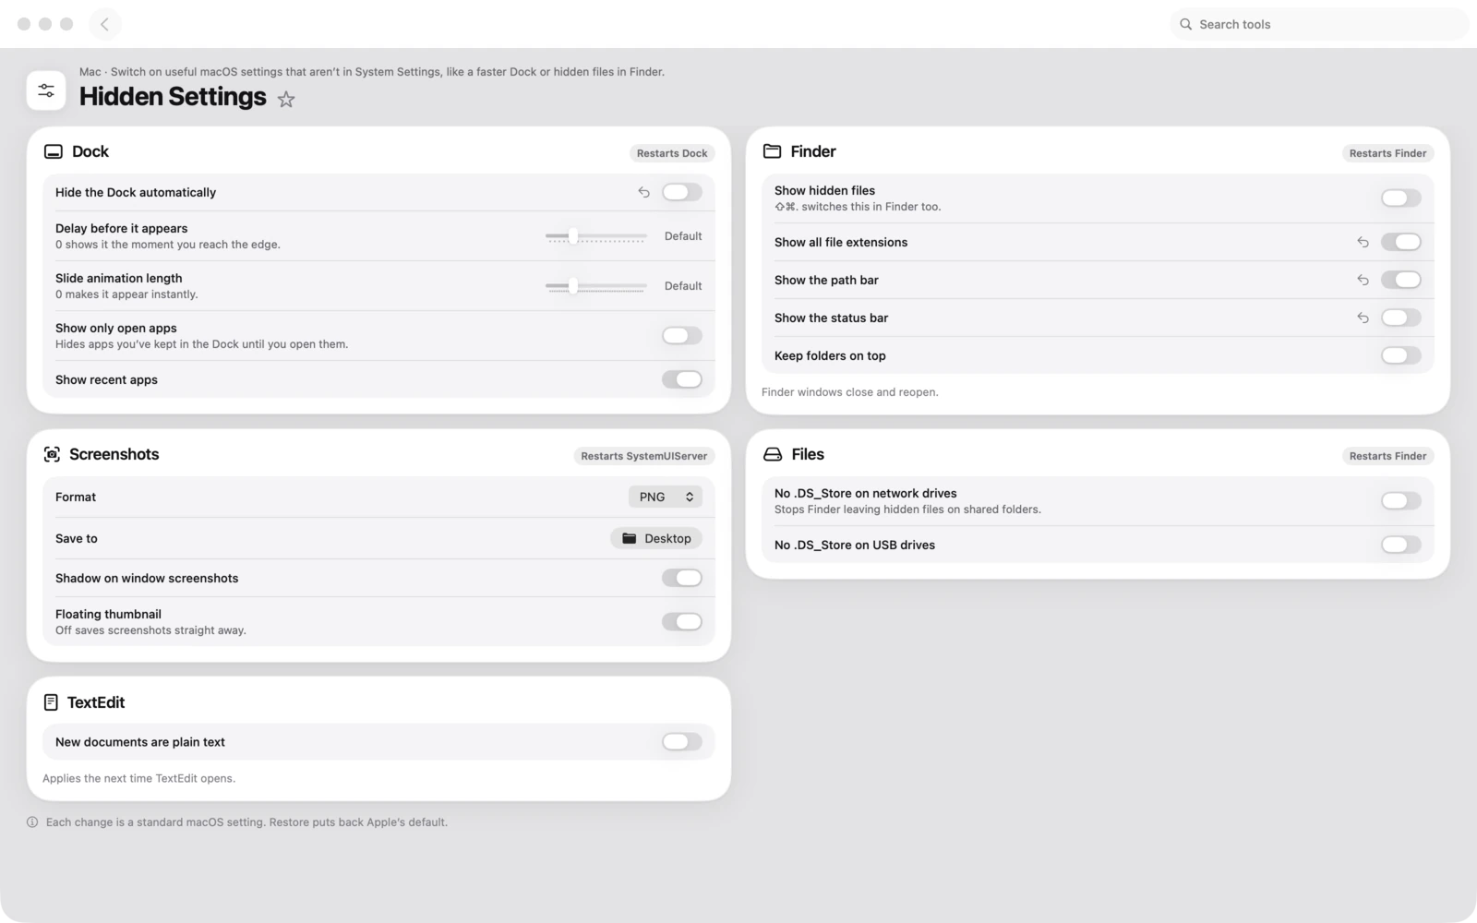
Task: Toggle Show only open apps
Action: (682, 336)
